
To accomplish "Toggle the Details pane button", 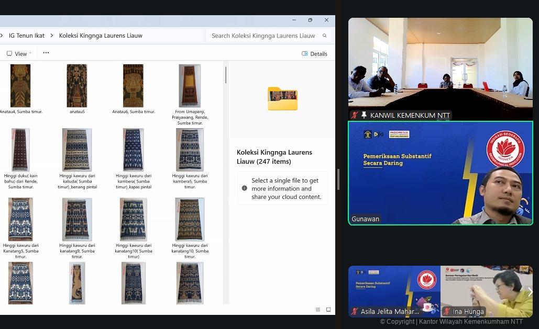I will [x=314, y=53].
